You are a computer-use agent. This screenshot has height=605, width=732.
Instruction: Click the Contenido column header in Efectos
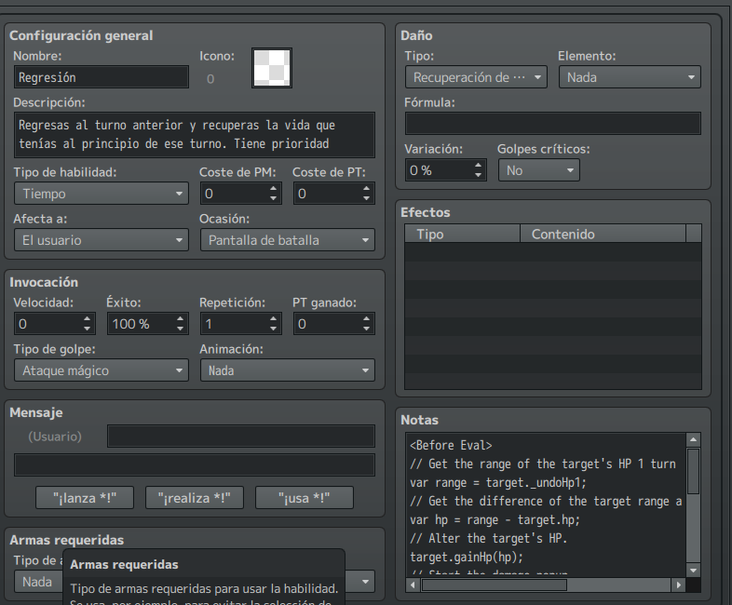(x=603, y=234)
